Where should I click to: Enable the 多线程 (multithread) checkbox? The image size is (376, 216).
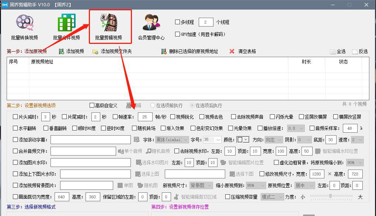(177, 22)
